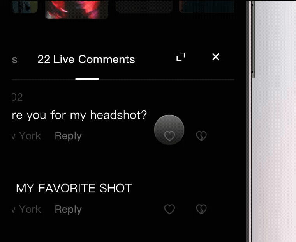Click the 'for my headshot?' comment text
This screenshot has width=296, height=242.
coord(99,115)
